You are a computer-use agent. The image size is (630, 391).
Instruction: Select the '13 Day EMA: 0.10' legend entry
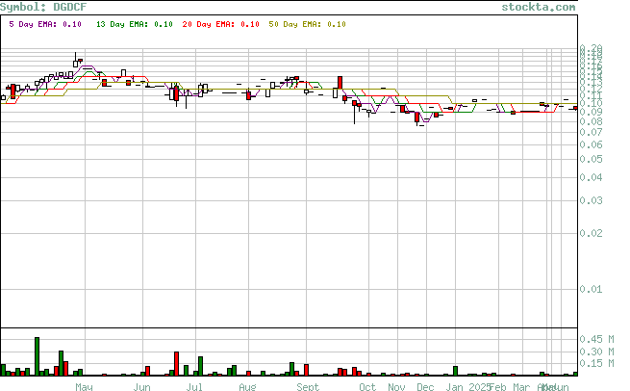coord(135,24)
